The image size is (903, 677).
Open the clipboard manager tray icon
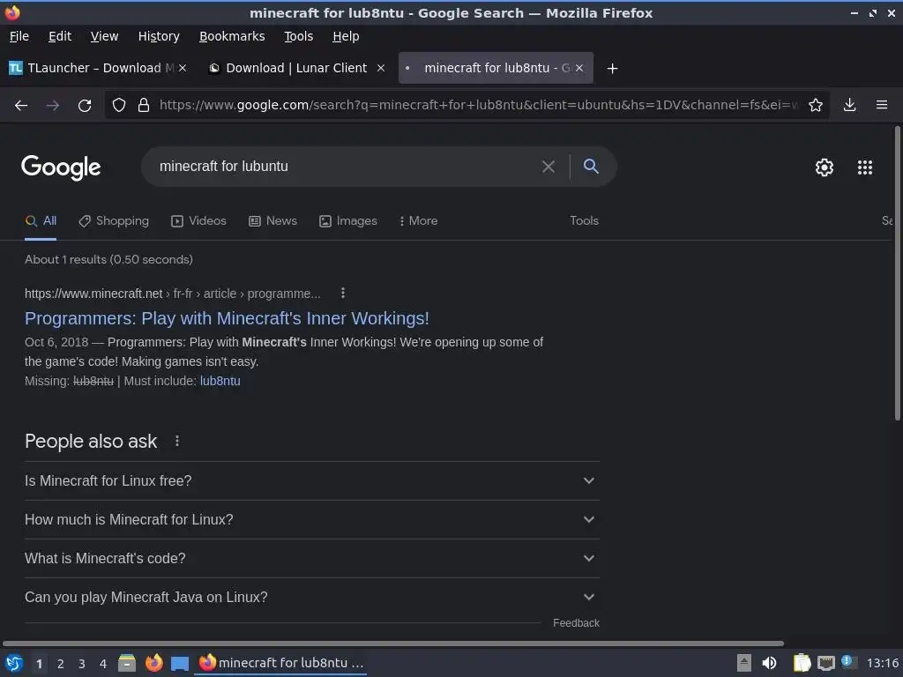[802, 663]
